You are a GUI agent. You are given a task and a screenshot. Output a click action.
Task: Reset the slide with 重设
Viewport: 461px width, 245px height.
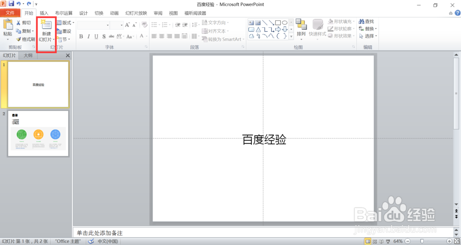tap(64, 31)
